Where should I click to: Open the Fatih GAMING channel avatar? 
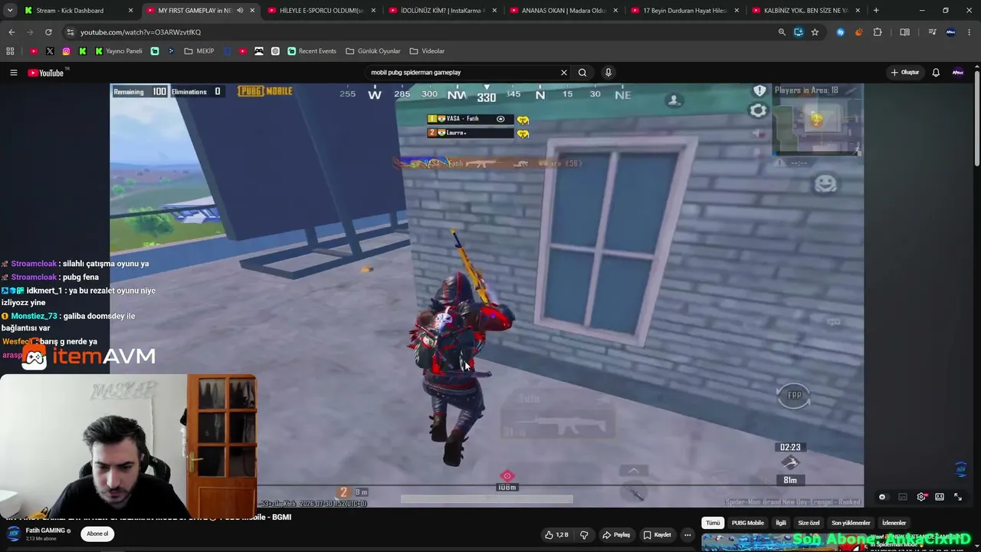13,534
